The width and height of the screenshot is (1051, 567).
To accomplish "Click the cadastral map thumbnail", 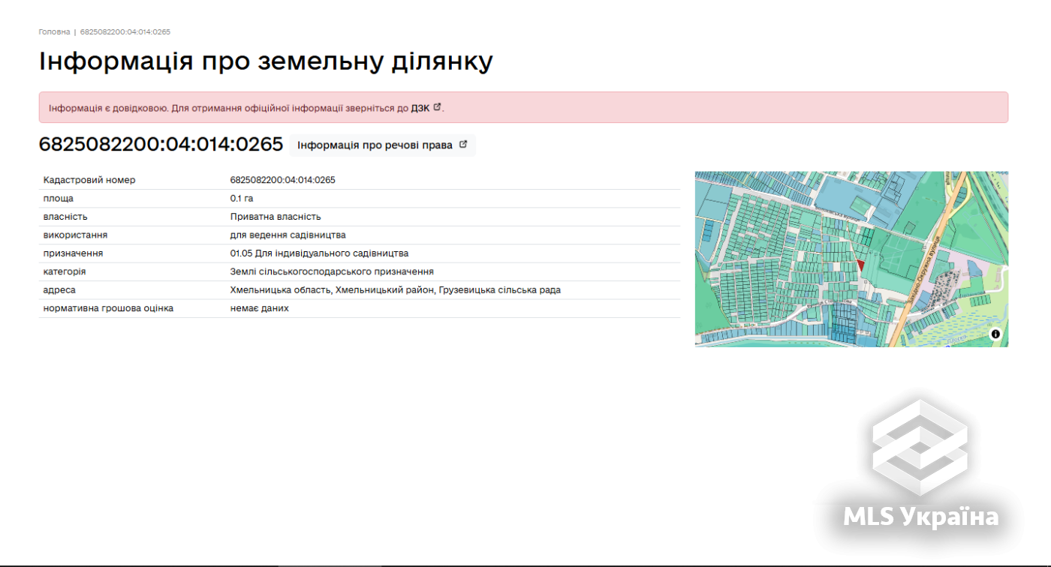I will (x=851, y=259).
